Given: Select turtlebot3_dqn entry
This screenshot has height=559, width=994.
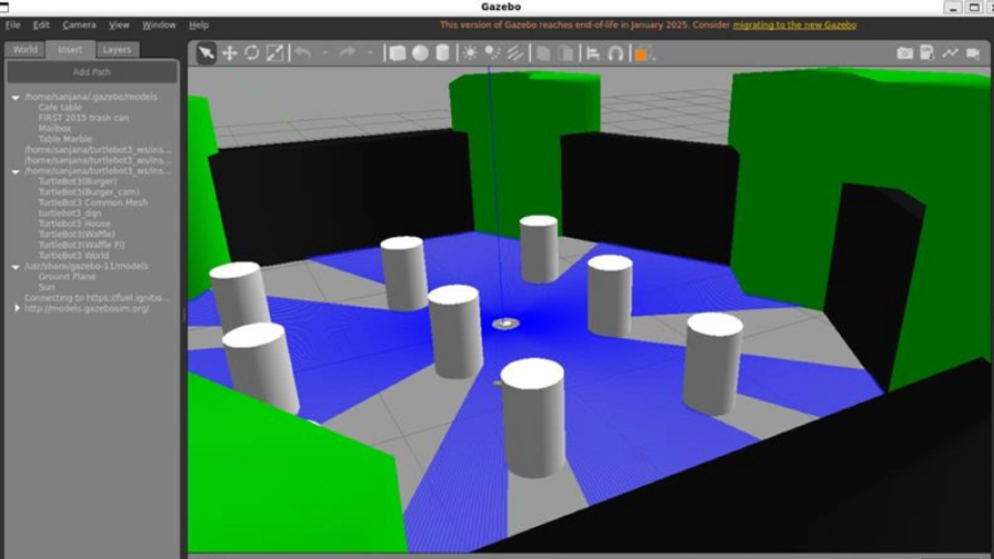Looking at the screenshot, I should point(70,213).
